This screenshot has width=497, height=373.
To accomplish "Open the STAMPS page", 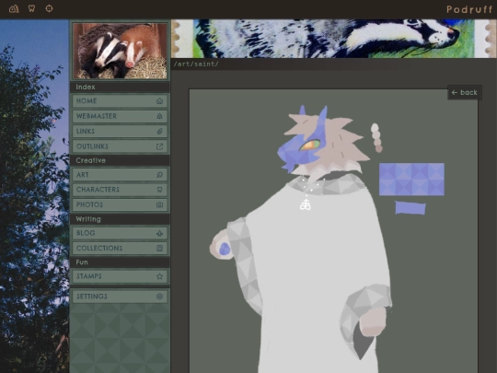I will coord(120,276).
